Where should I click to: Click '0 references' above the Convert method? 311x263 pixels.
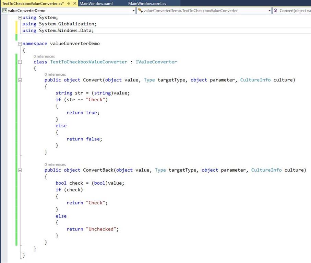pos(55,74)
